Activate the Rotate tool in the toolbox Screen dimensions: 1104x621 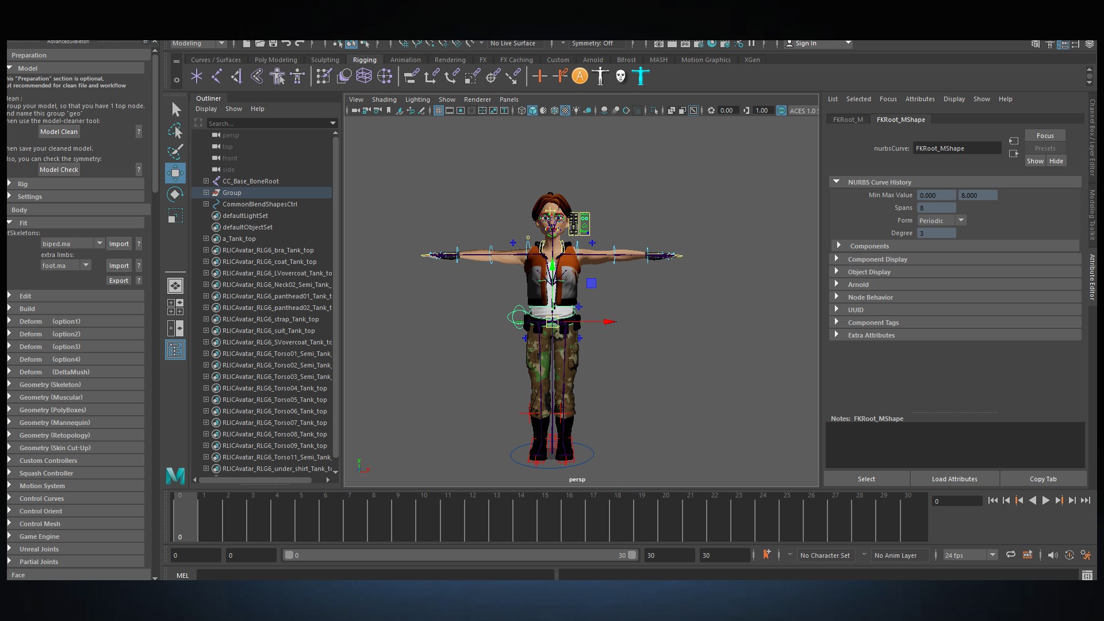click(175, 194)
